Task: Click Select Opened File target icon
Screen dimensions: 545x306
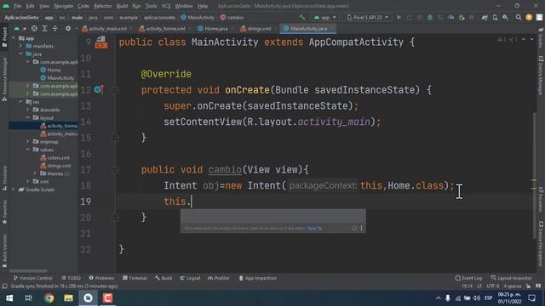Action: tap(34, 28)
